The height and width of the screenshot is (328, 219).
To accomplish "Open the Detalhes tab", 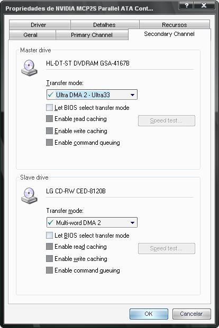I will click(x=105, y=25).
